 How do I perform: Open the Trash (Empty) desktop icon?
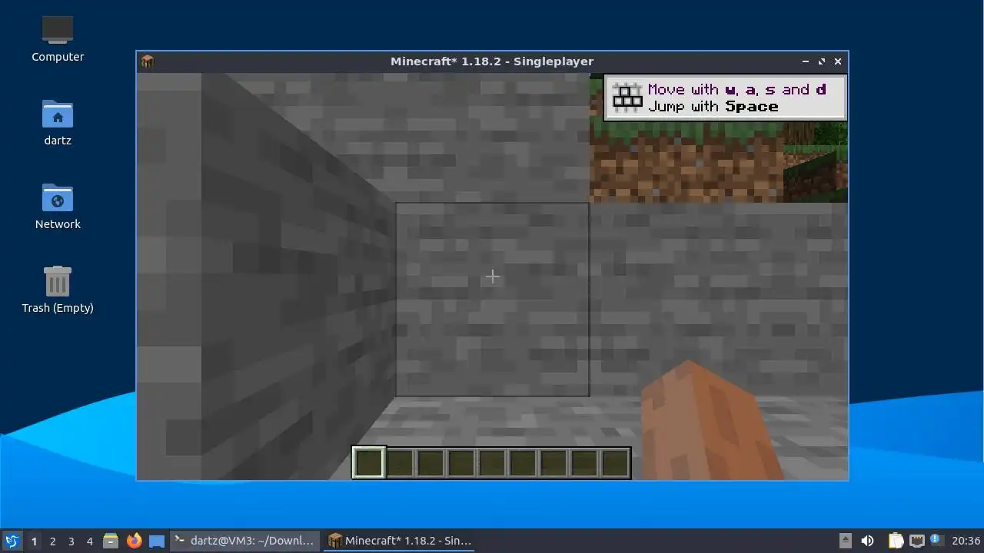58,290
